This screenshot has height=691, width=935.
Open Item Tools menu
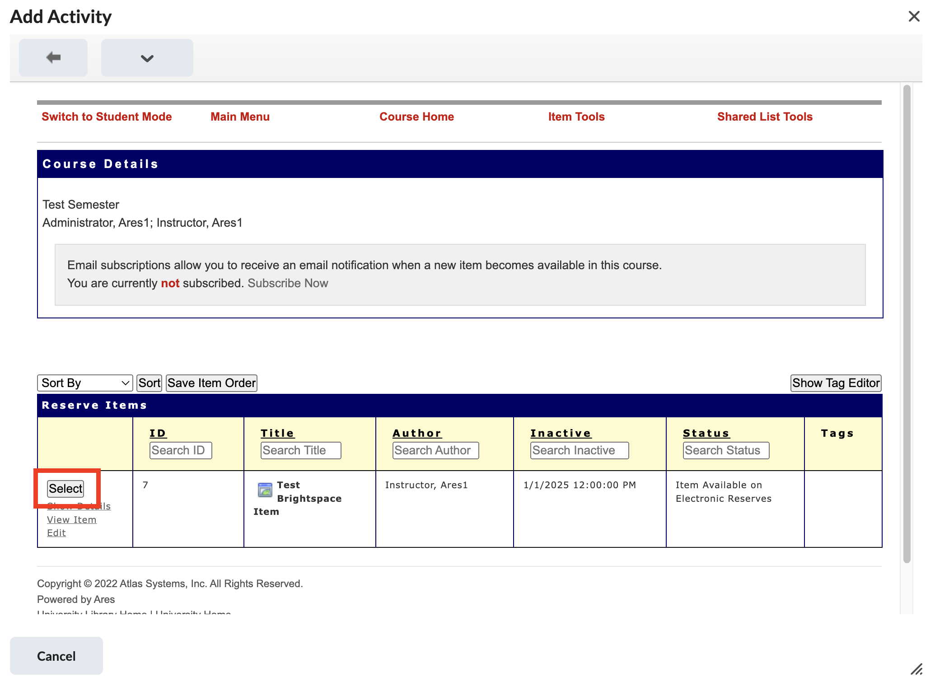tap(576, 117)
